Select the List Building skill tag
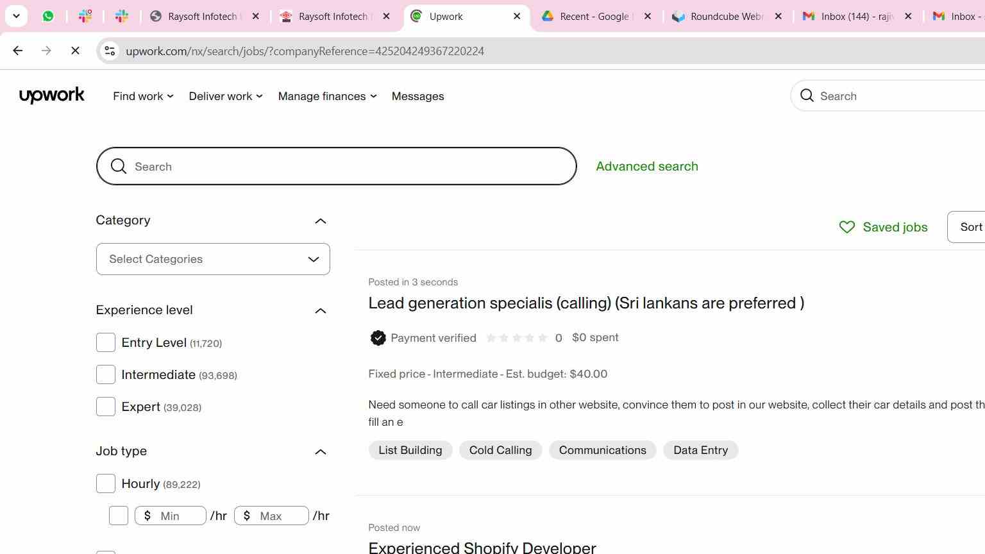Screen dimensions: 985x554 pyautogui.click(x=410, y=450)
